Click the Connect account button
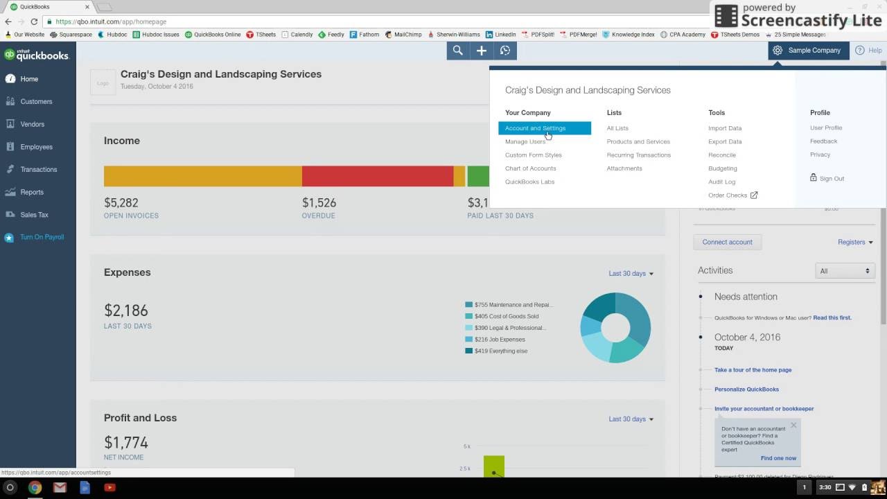The image size is (887, 499). 727,242
